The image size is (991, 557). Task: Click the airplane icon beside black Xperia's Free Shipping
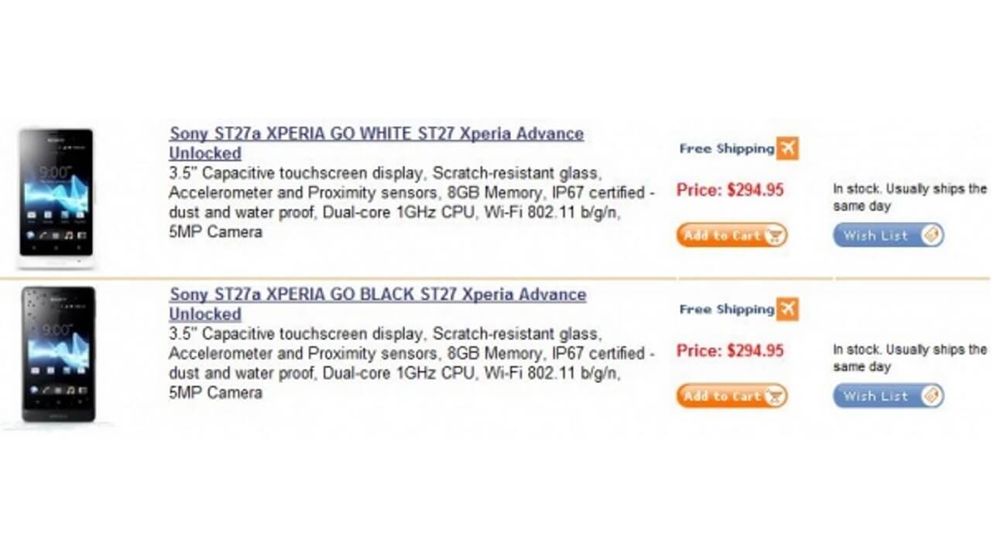pos(787,309)
